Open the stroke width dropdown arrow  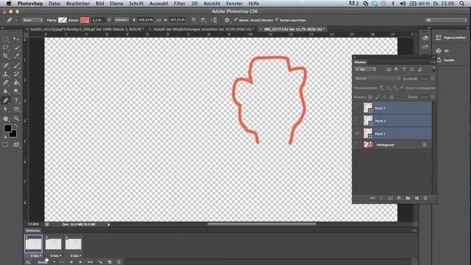109,20
